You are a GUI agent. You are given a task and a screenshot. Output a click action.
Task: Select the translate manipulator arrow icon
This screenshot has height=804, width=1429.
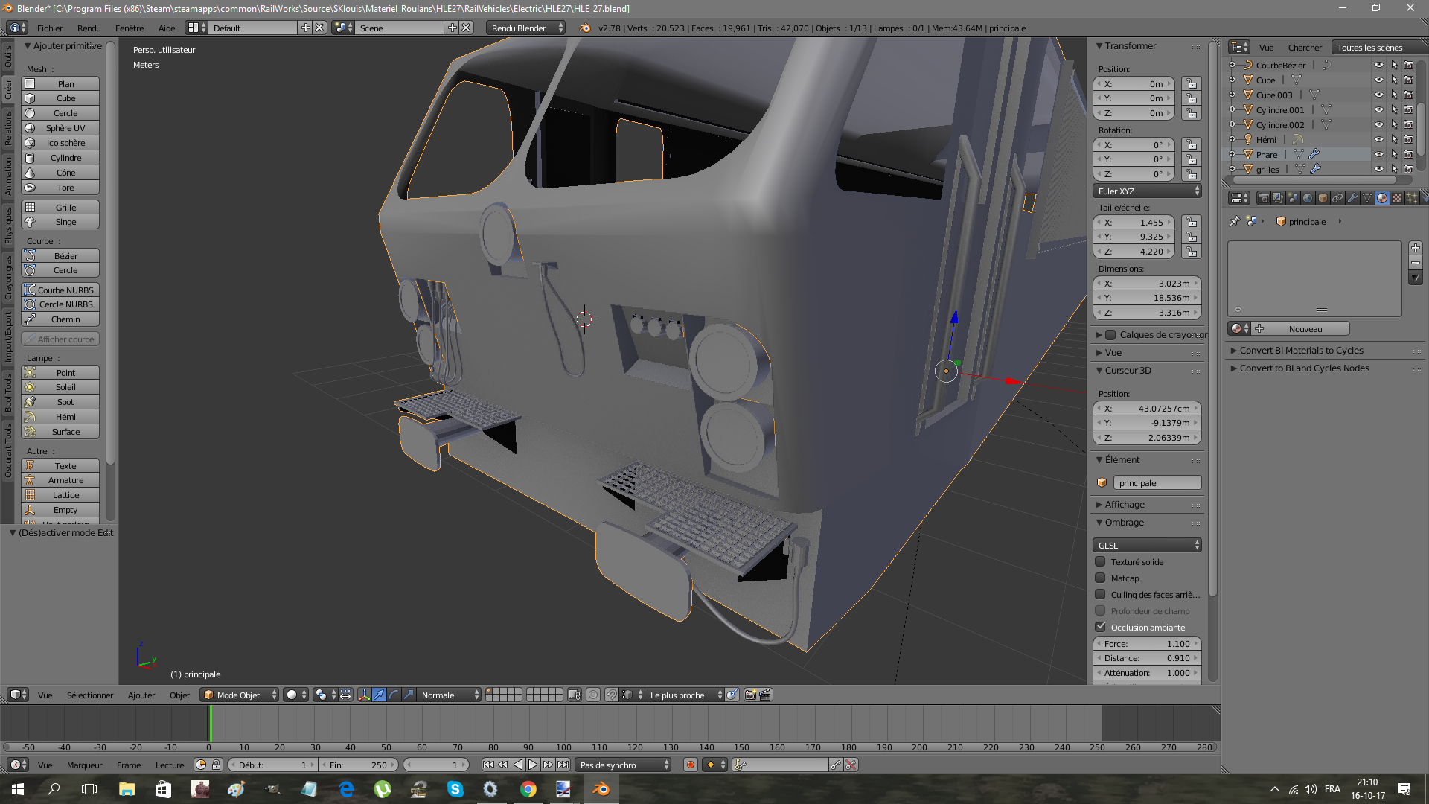[379, 695]
